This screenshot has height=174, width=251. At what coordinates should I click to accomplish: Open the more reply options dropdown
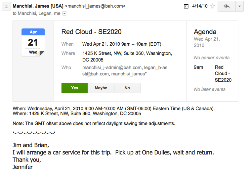click(239, 6)
